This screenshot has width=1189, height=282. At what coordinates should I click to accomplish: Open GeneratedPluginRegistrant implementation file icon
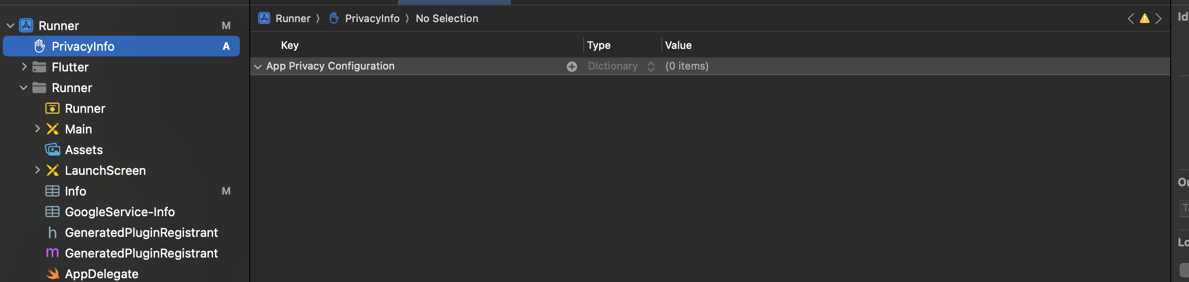52,253
